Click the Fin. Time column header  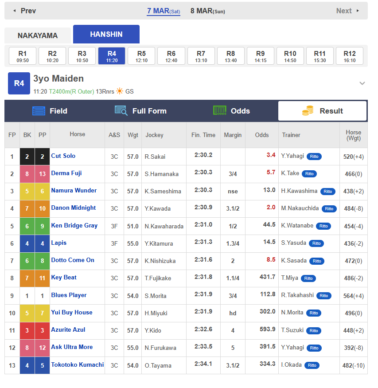203,135
